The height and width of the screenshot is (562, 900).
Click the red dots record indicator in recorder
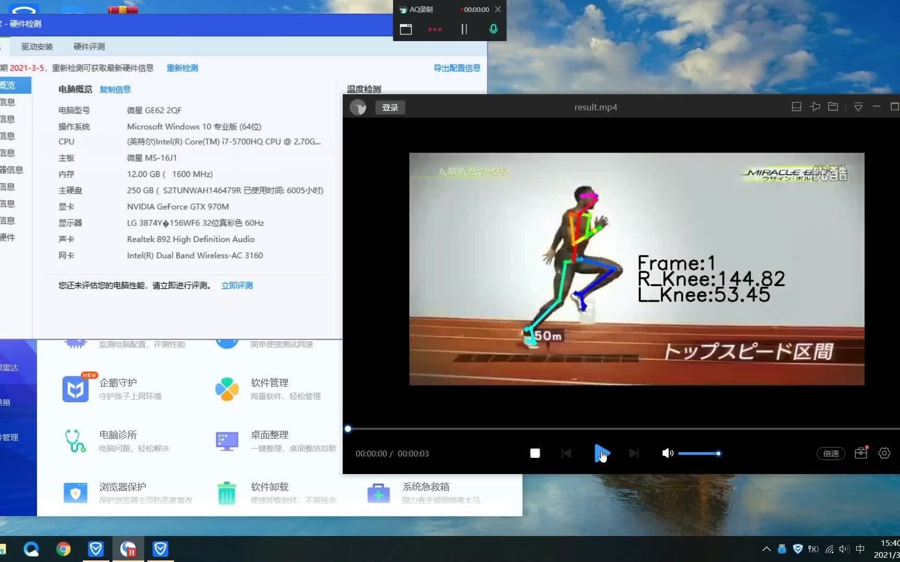click(x=435, y=30)
